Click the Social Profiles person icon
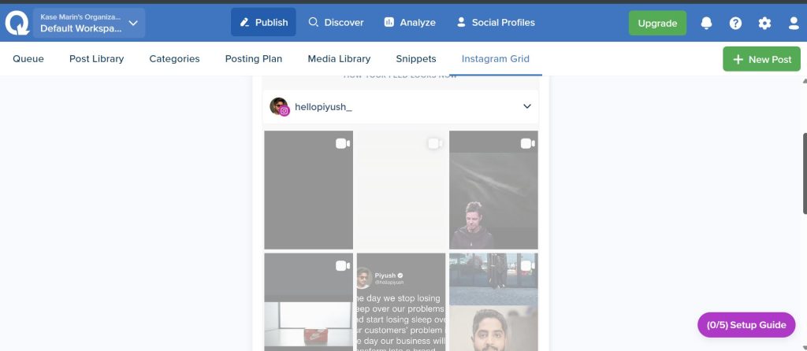 (x=461, y=22)
